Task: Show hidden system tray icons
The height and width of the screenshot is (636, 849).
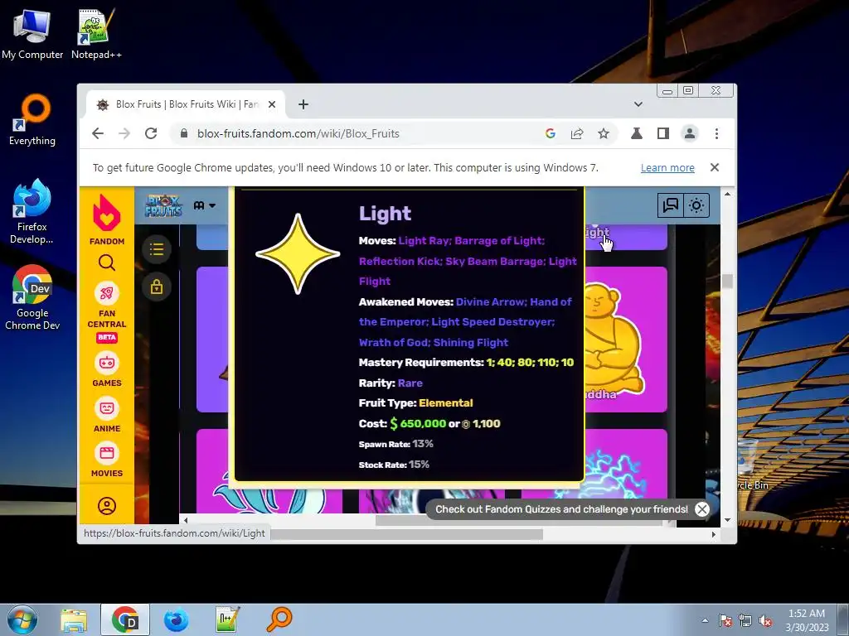Action: coord(705,620)
